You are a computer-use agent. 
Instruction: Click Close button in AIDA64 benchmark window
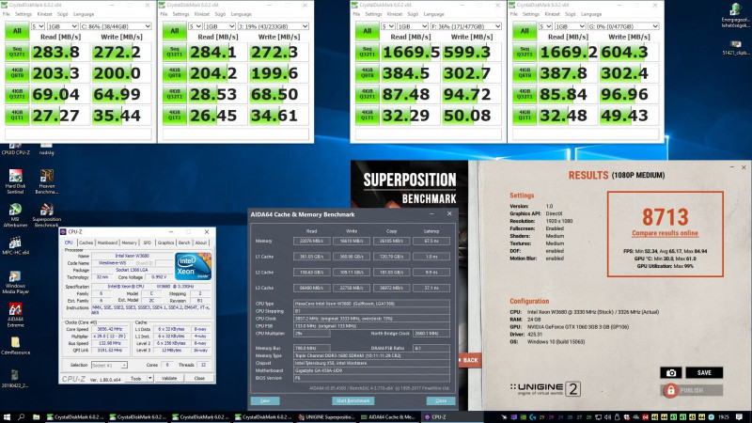[x=441, y=401]
